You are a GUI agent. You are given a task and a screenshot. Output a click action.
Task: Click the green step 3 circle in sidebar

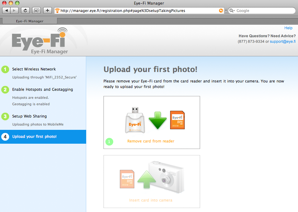pos(5,116)
